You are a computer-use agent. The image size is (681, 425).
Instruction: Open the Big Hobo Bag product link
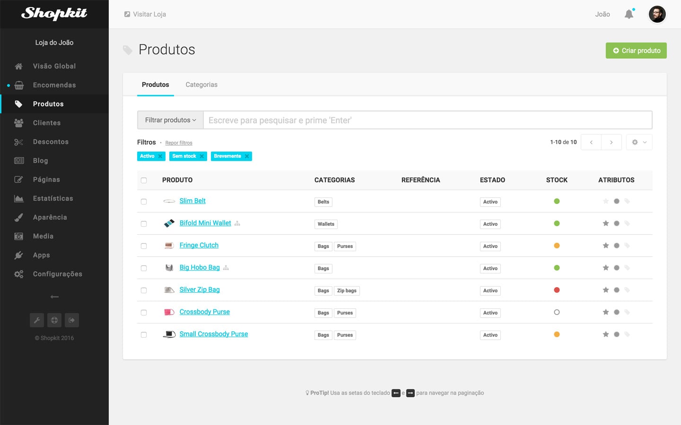pos(199,267)
